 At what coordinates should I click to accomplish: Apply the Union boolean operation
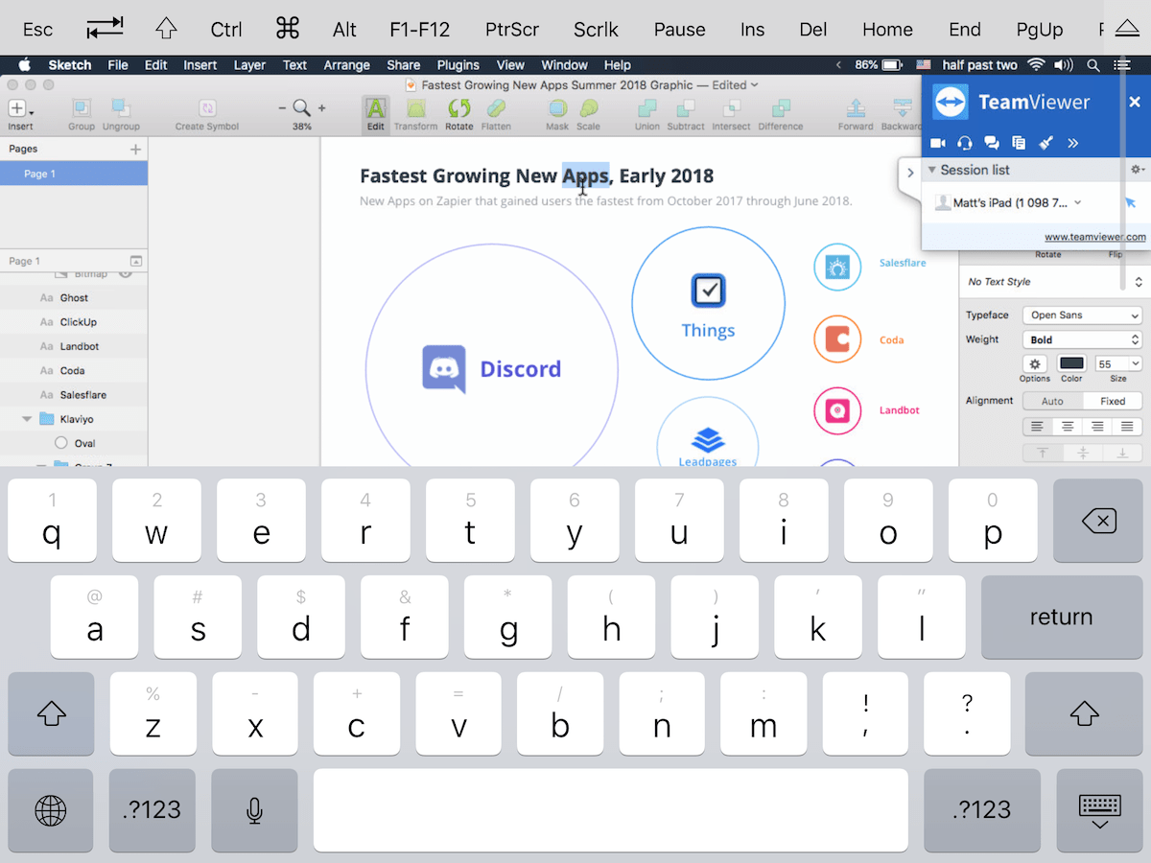[x=647, y=113]
